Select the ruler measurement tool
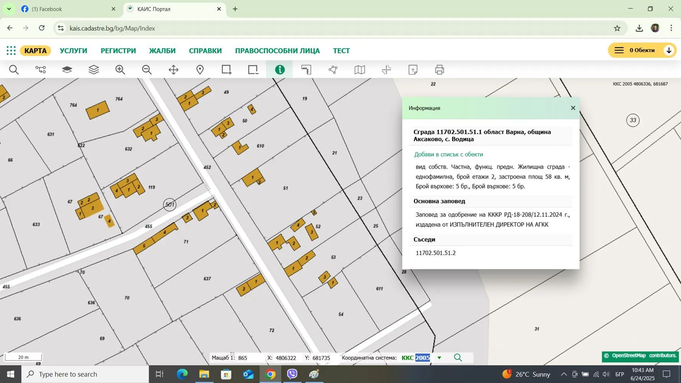Viewport: 681px width, 383px height. pos(306,70)
